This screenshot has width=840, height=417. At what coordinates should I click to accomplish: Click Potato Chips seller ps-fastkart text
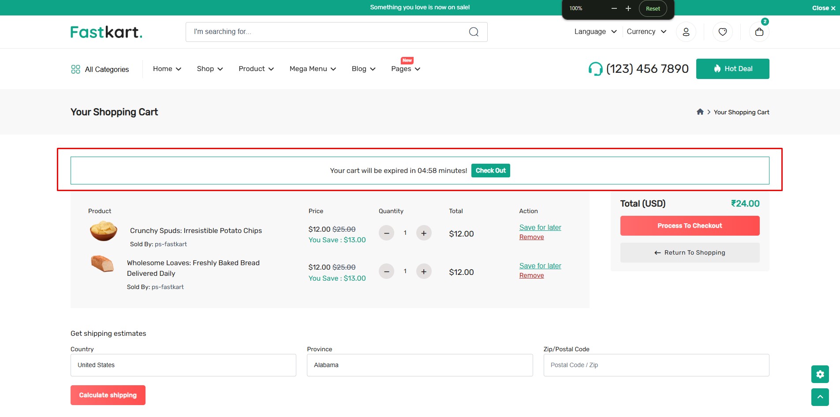[x=171, y=244]
